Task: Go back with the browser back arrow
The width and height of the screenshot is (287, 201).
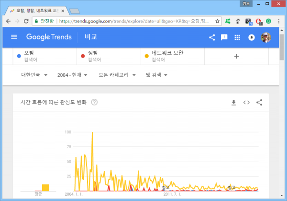Action: [x=8, y=21]
